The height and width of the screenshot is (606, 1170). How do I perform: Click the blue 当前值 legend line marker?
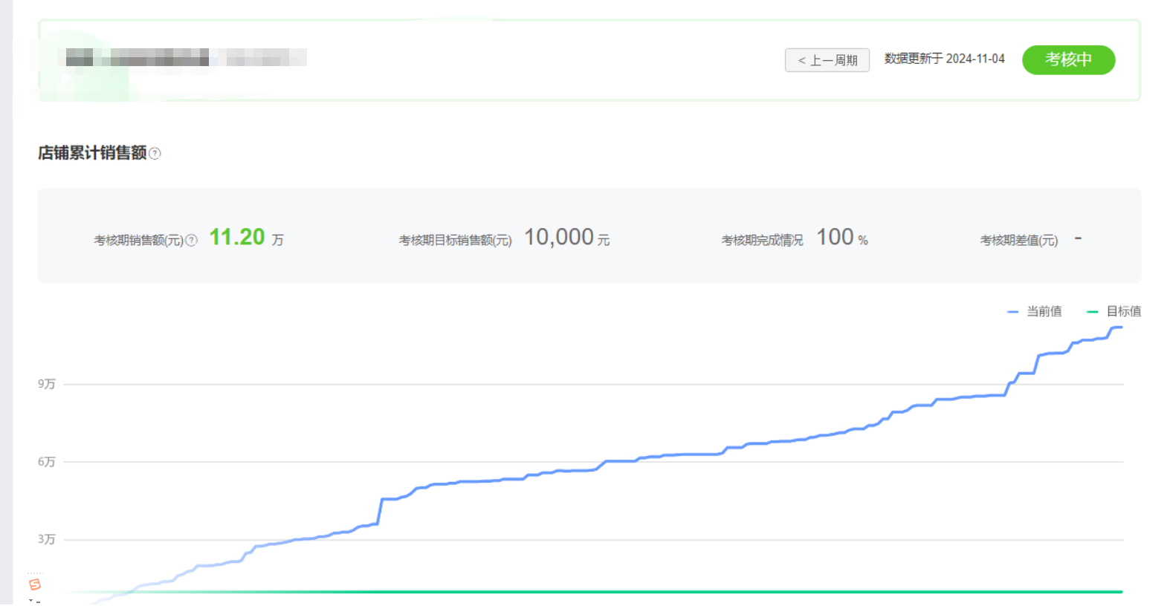tap(1012, 312)
